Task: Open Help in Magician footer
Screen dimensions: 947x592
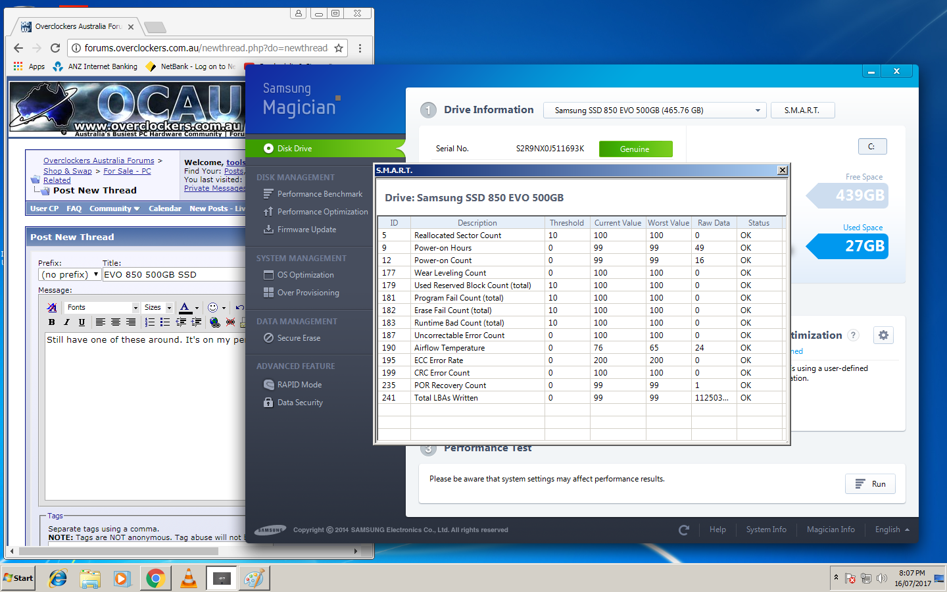Action: click(717, 530)
